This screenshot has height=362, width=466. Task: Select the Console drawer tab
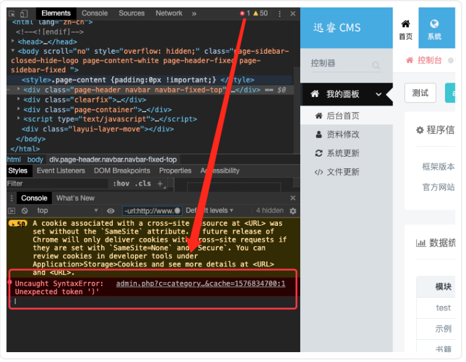point(35,199)
